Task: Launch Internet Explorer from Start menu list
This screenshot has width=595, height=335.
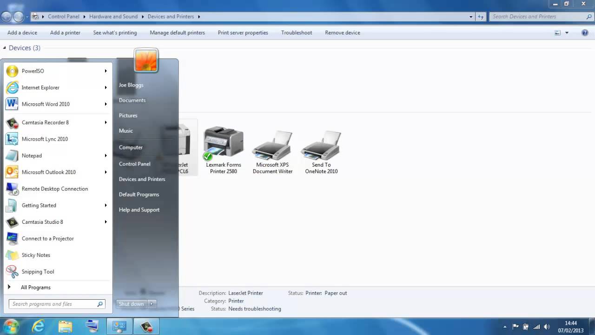Action: (57, 87)
